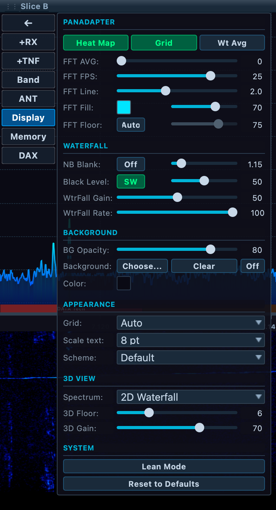
Task: Adjust the 3D Gain slider
Action: [177, 428]
